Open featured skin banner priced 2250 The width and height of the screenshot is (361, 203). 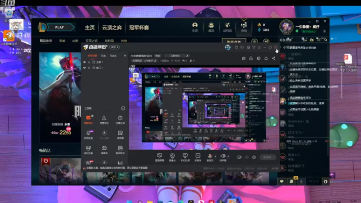60,97
